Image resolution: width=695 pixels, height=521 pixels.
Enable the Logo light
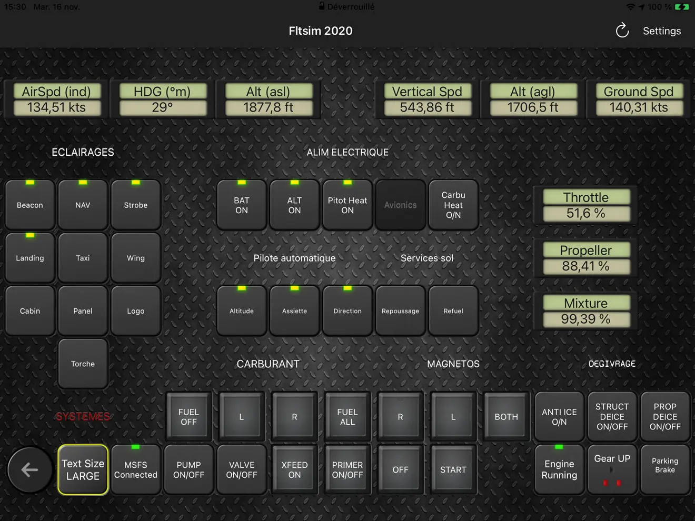pos(136,311)
